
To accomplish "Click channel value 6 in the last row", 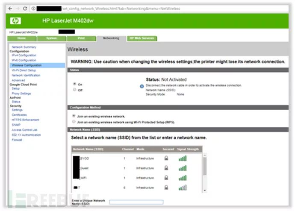I will tap(124, 188).
